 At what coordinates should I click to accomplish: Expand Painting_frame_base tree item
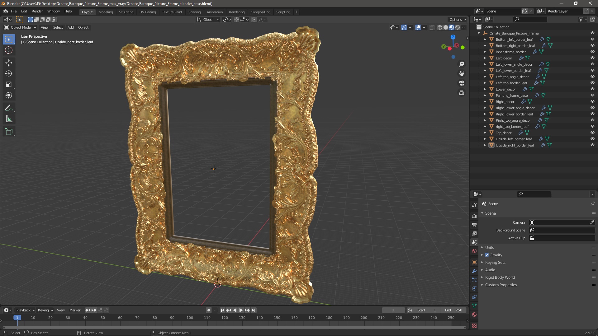pos(485,96)
